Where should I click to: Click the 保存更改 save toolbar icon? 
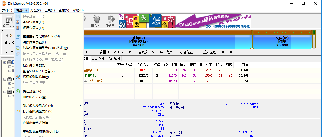point(10,19)
